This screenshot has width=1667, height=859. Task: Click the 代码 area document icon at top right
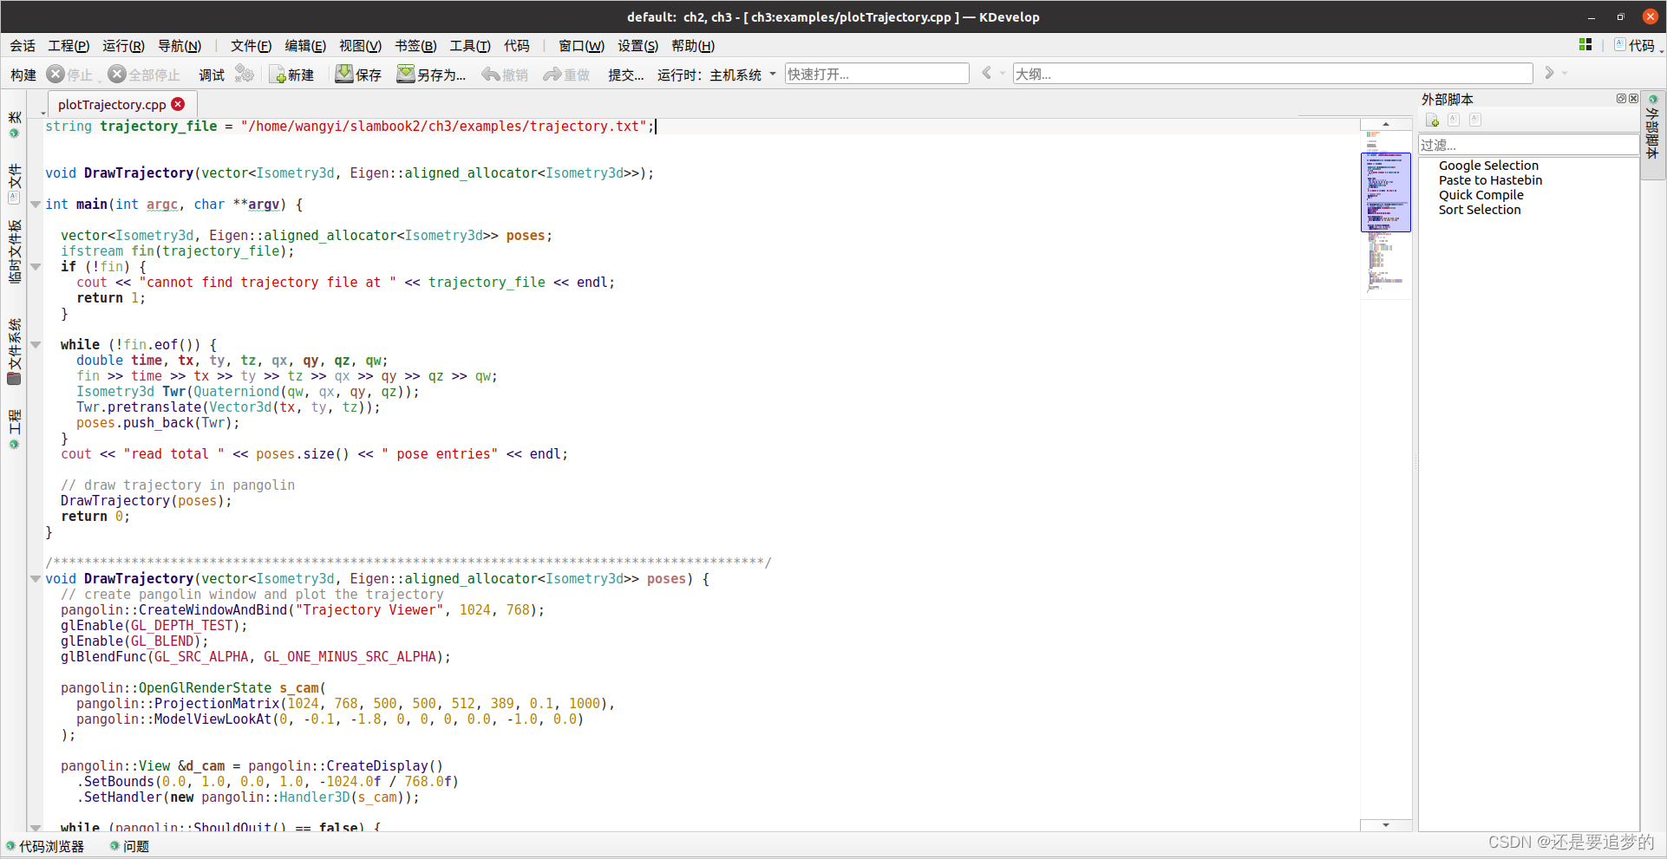1619,45
